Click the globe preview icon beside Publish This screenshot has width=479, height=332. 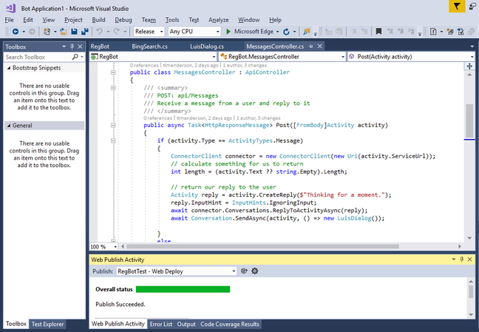(x=244, y=271)
